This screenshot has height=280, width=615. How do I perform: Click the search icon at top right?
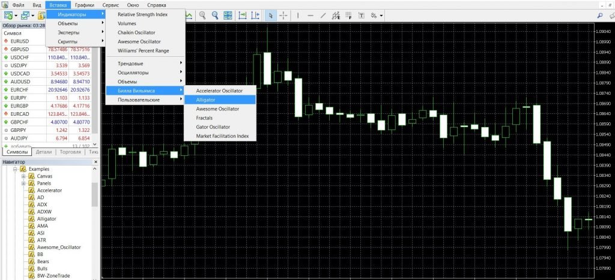click(601, 15)
